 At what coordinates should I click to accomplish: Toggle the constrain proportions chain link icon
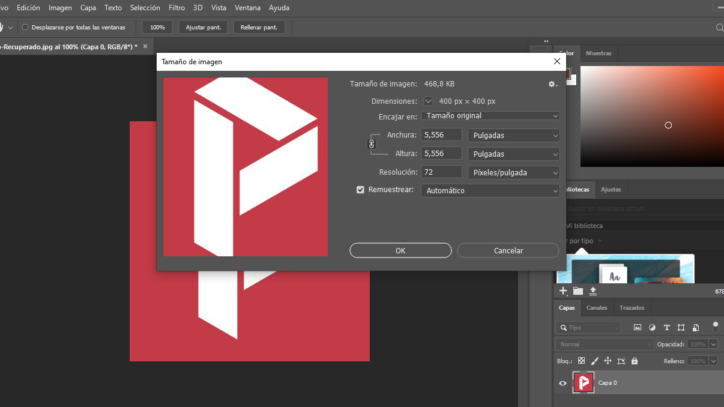point(372,144)
